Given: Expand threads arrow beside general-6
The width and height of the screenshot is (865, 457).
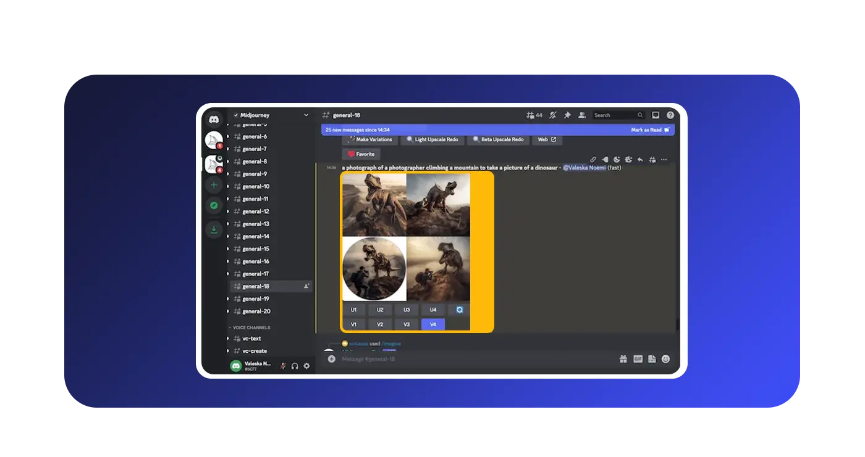Looking at the screenshot, I should point(228,136).
